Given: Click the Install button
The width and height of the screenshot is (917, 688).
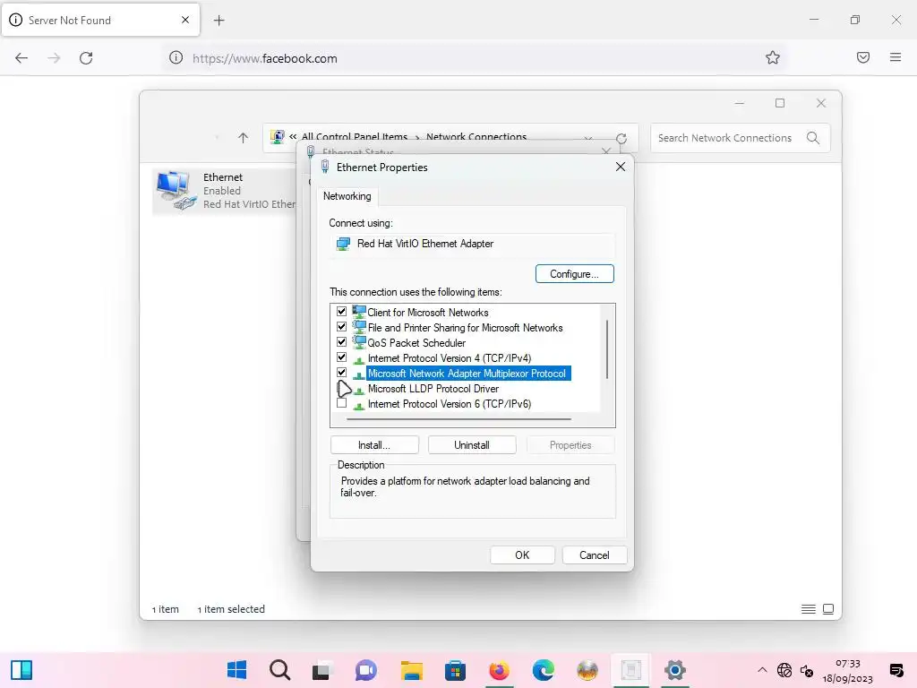Looking at the screenshot, I should [374, 445].
